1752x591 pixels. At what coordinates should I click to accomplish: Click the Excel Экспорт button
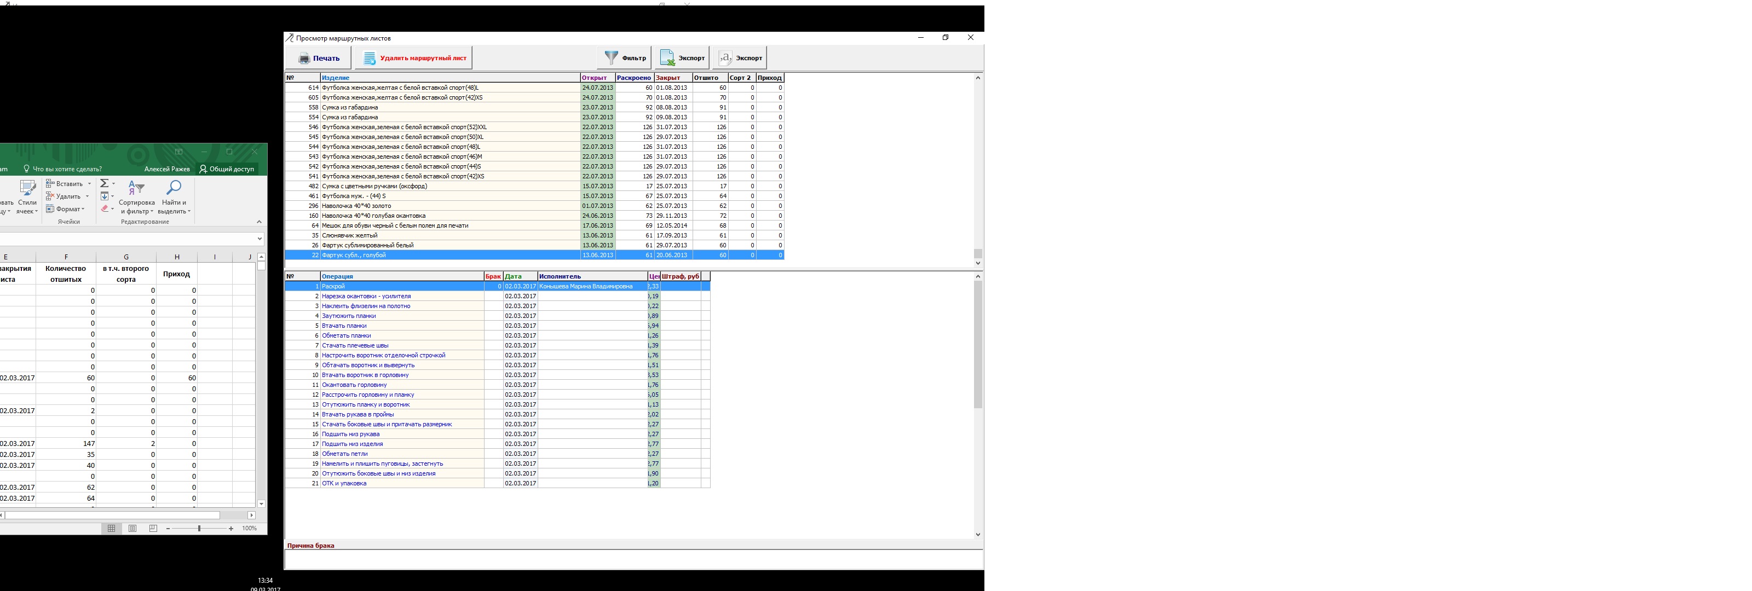click(x=682, y=58)
